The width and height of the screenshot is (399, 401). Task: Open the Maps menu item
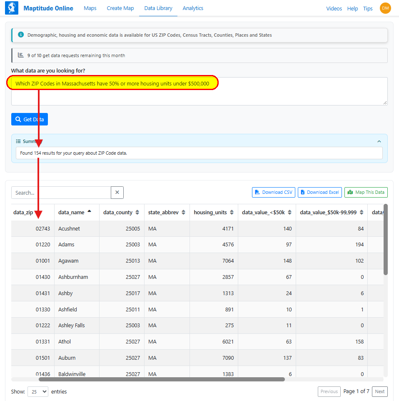(x=90, y=8)
